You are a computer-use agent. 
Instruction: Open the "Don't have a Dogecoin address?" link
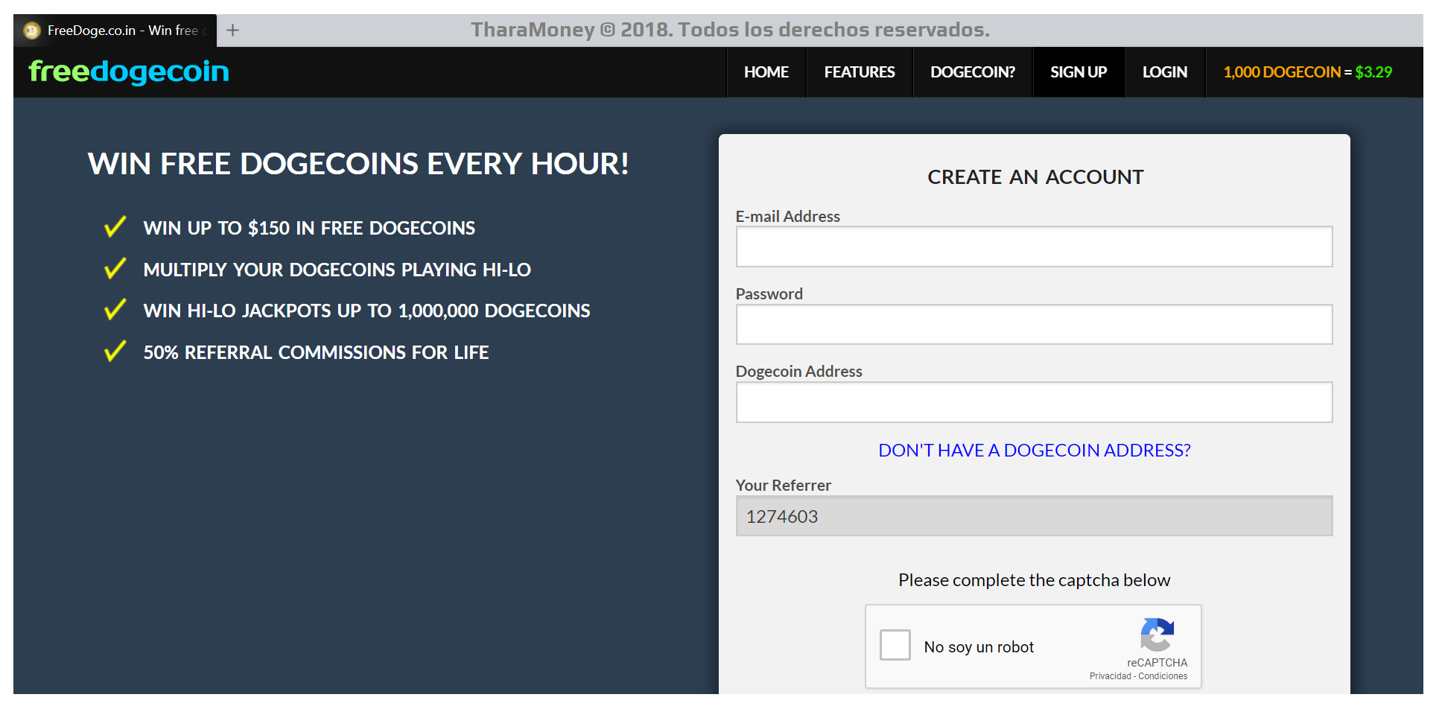[x=1035, y=450]
